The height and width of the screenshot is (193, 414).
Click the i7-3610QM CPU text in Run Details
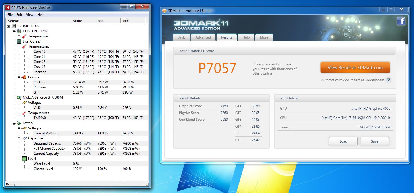(356, 118)
